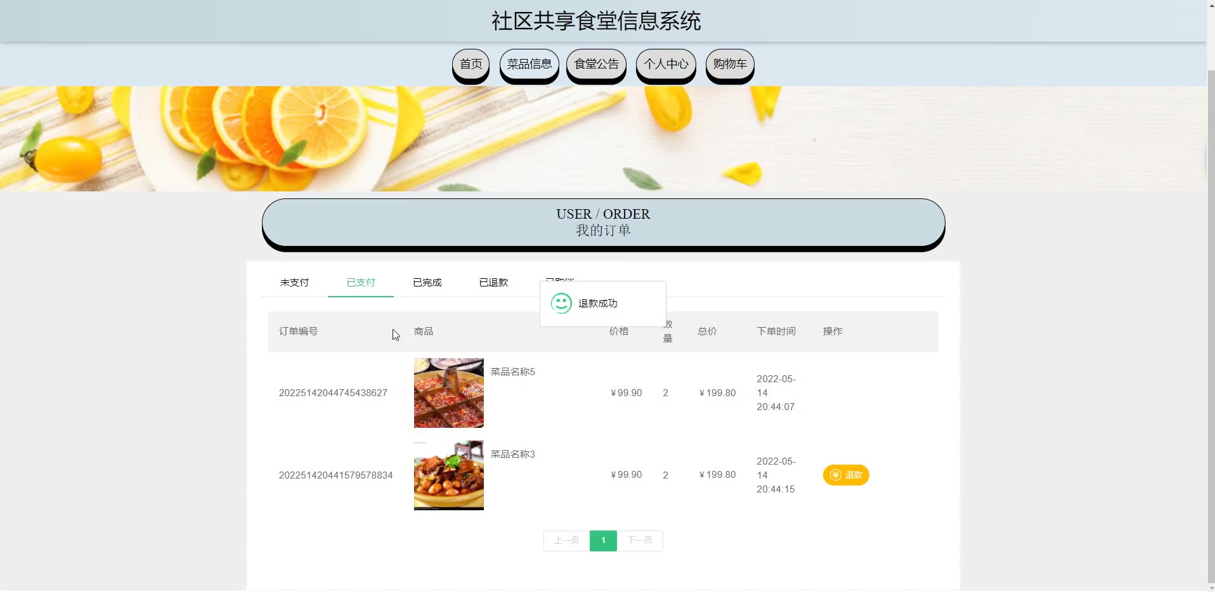
Task: Click the yen icon in the 退款 button
Action: [836, 475]
